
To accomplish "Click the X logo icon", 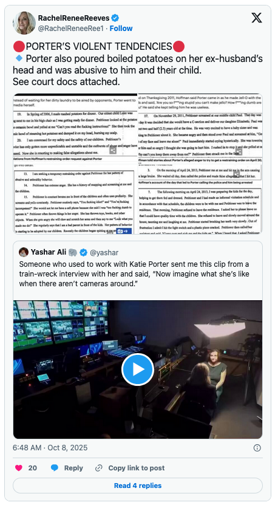I will tap(256, 18).
